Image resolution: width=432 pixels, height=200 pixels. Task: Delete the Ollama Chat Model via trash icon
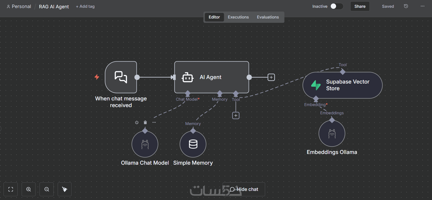(x=145, y=122)
